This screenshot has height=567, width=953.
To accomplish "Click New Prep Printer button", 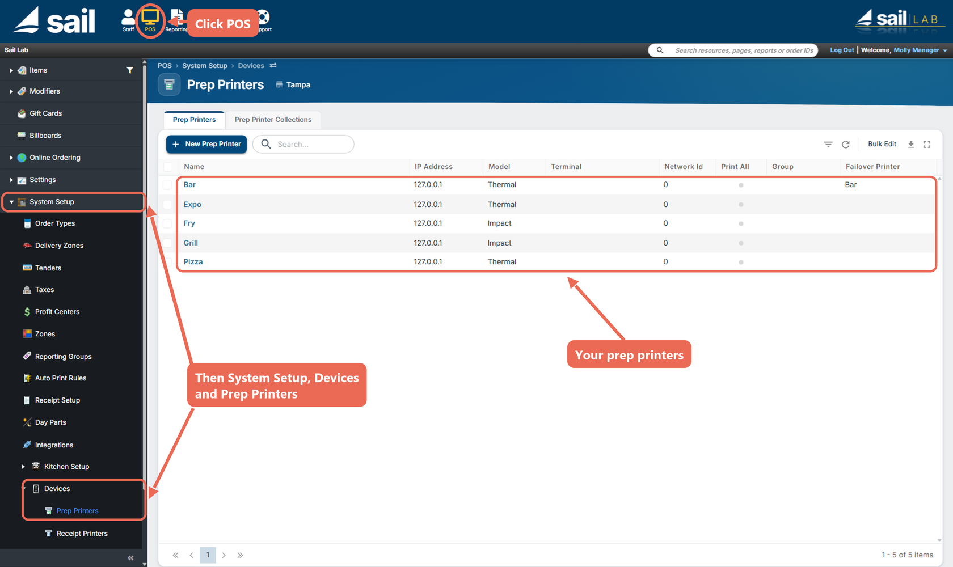I will click(x=206, y=144).
